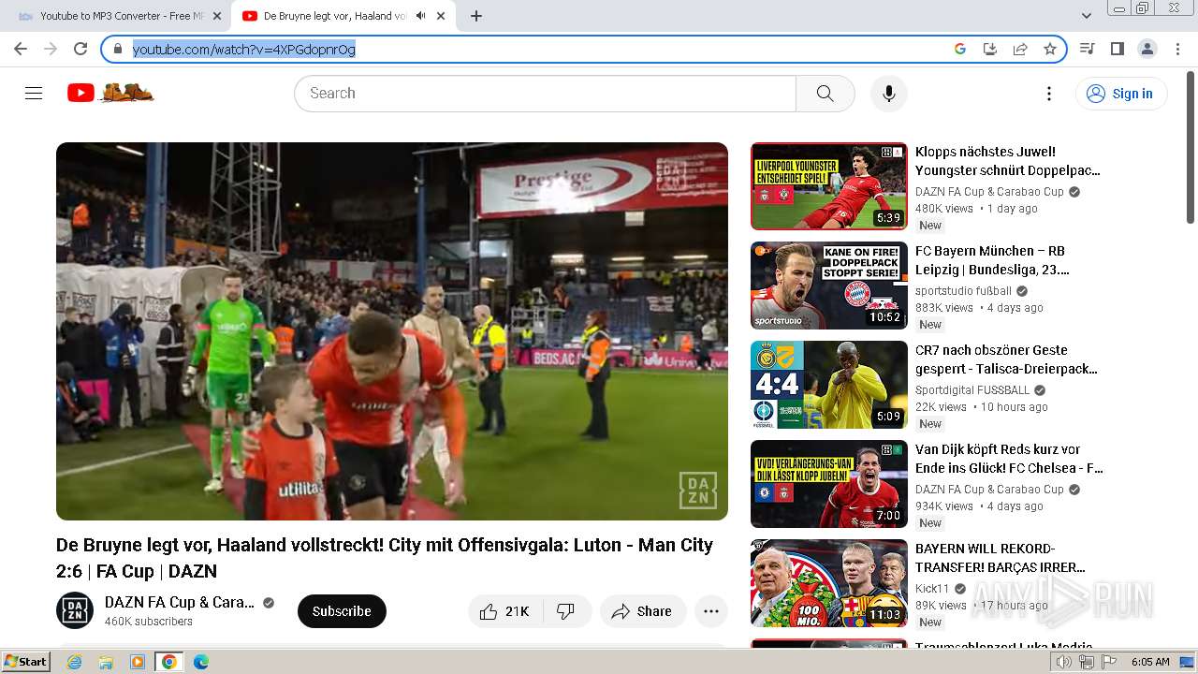Launch Internet Explorer from taskbar
Viewport: 1198px width, 674px height.
click(75, 662)
